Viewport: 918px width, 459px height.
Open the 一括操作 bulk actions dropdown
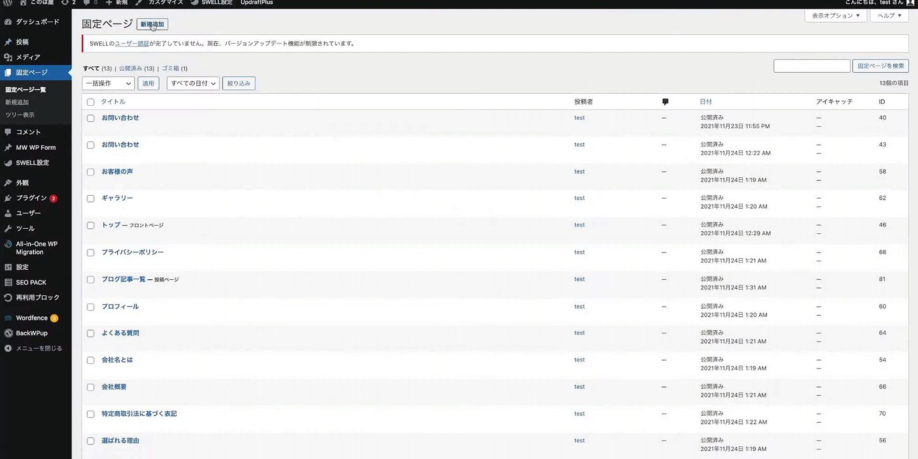point(108,84)
